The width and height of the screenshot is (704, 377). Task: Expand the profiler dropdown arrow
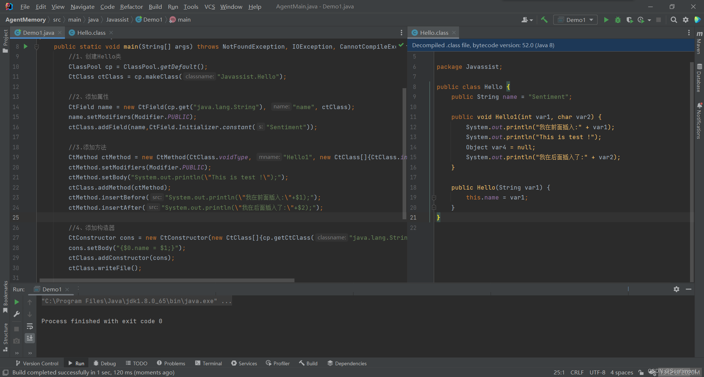tap(649, 20)
